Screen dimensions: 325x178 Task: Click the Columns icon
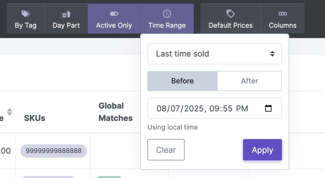pyautogui.click(x=283, y=14)
